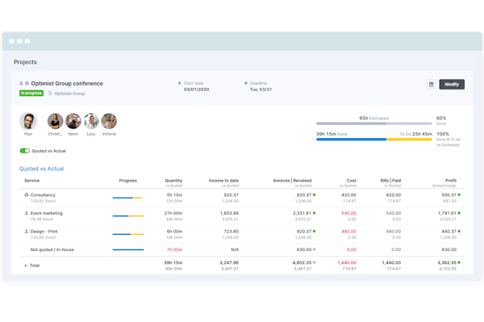This screenshot has height=322, width=484.
Task: Open the In progress status badge
Action: pyautogui.click(x=31, y=94)
